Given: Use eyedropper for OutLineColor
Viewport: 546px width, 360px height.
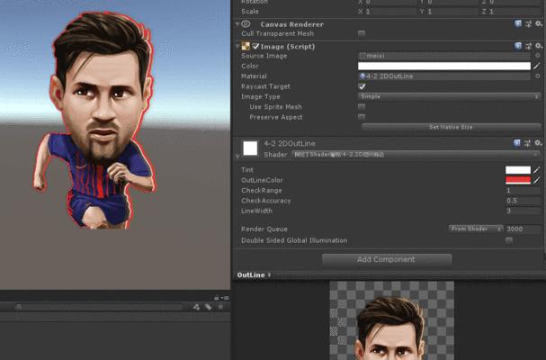Looking at the screenshot, I should tap(537, 180).
